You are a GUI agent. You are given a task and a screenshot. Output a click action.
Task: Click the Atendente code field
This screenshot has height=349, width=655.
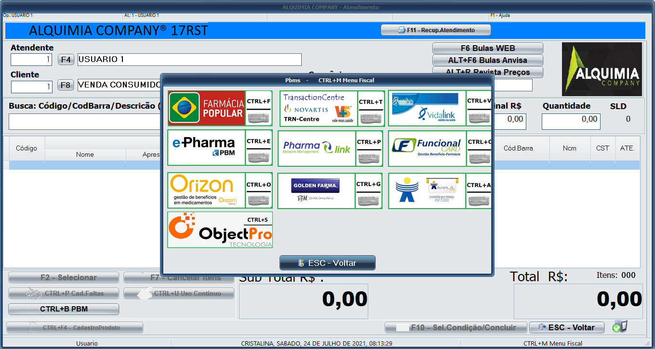[x=31, y=60]
